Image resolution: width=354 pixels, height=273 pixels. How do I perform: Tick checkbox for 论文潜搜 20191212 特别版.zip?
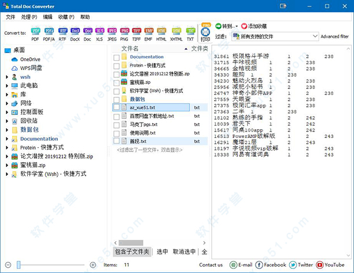coord(116,74)
